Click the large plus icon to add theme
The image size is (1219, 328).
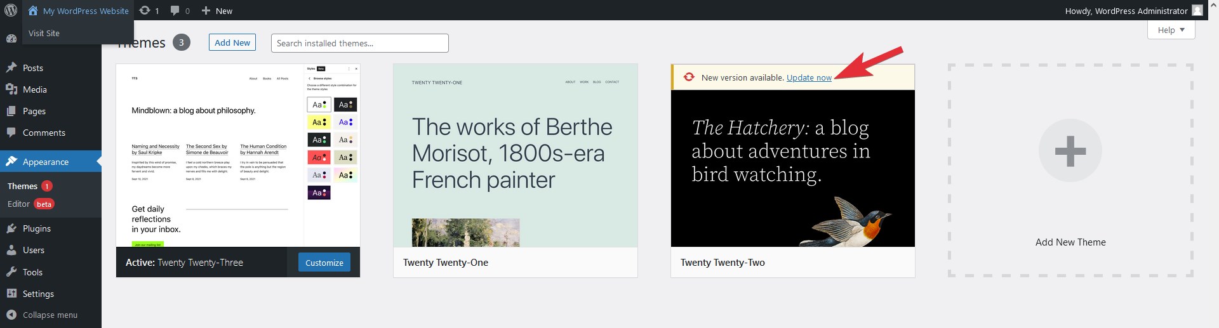pos(1070,151)
